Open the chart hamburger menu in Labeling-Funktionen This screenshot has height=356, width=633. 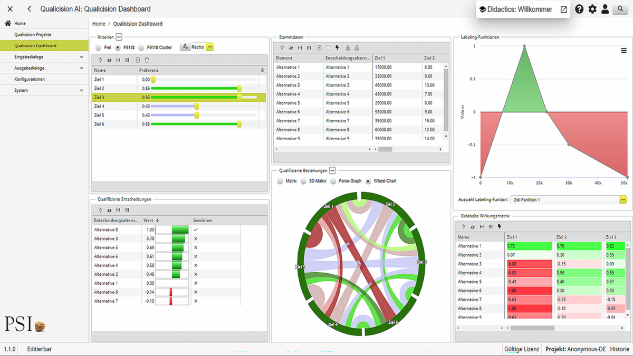(x=624, y=51)
